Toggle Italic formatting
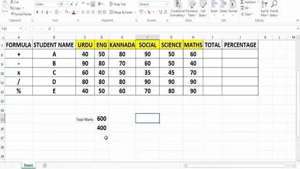Image resolution: width=300 pixels, height=169 pixels. tap(42, 12)
